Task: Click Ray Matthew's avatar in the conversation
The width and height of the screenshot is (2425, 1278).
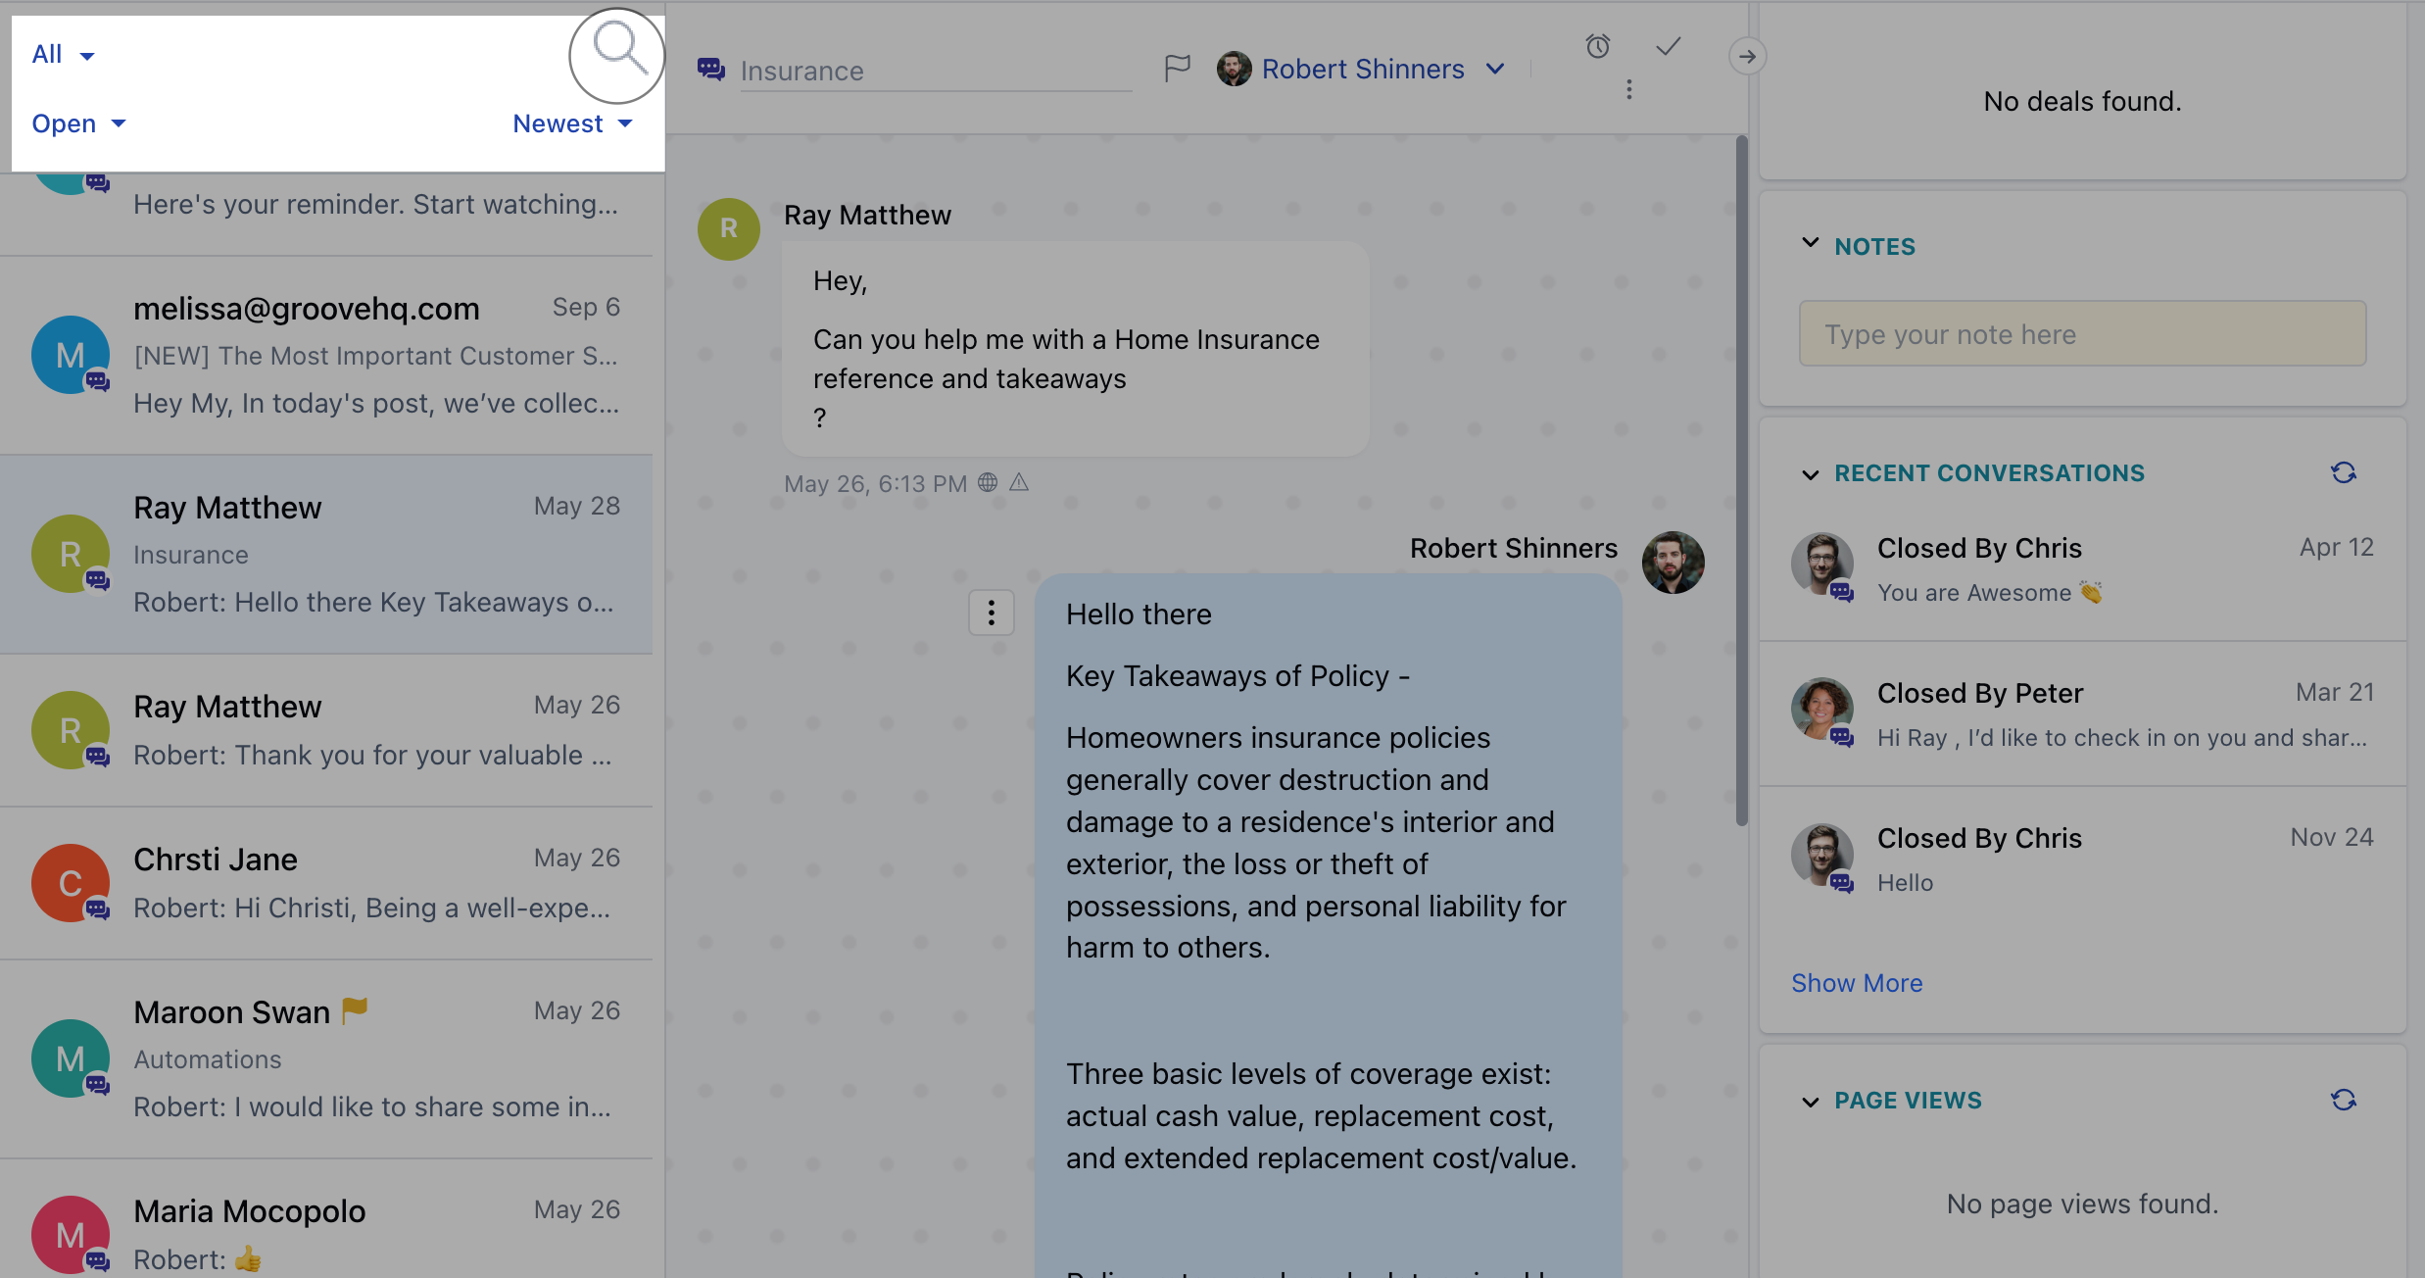Action: [728, 228]
